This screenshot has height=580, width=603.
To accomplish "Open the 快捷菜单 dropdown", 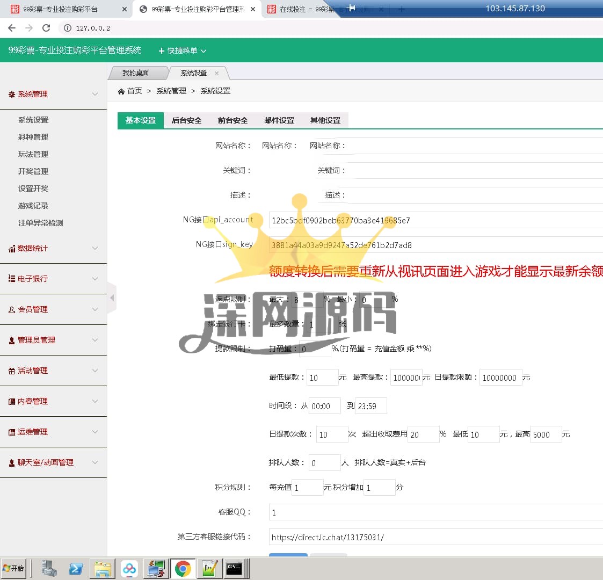I will 183,50.
